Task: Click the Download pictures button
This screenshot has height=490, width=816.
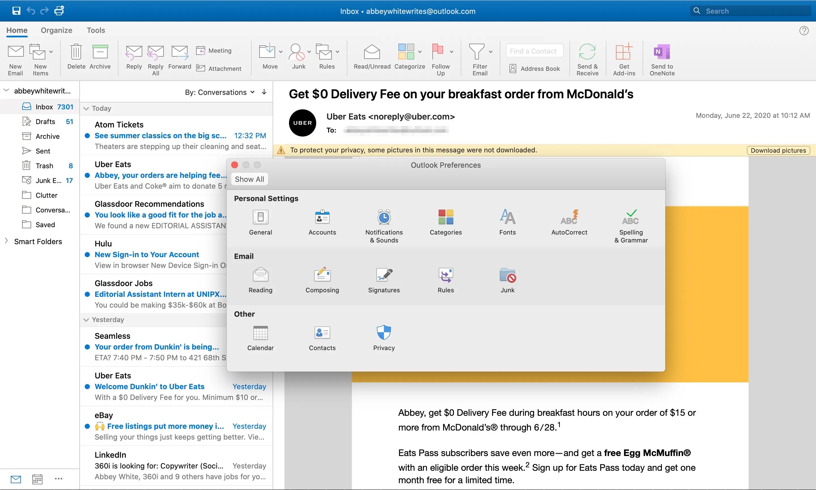Action: click(778, 150)
